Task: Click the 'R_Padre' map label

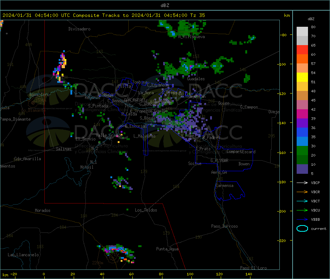Action: pyautogui.click(x=210, y=137)
